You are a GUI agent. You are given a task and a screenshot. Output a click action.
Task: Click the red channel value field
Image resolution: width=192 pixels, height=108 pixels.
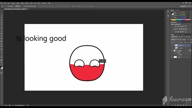click(x=187, y=13)
